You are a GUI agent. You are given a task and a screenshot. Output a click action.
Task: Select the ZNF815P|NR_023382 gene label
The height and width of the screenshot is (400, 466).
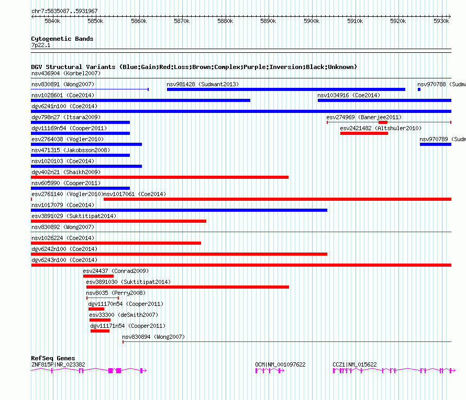58,364
